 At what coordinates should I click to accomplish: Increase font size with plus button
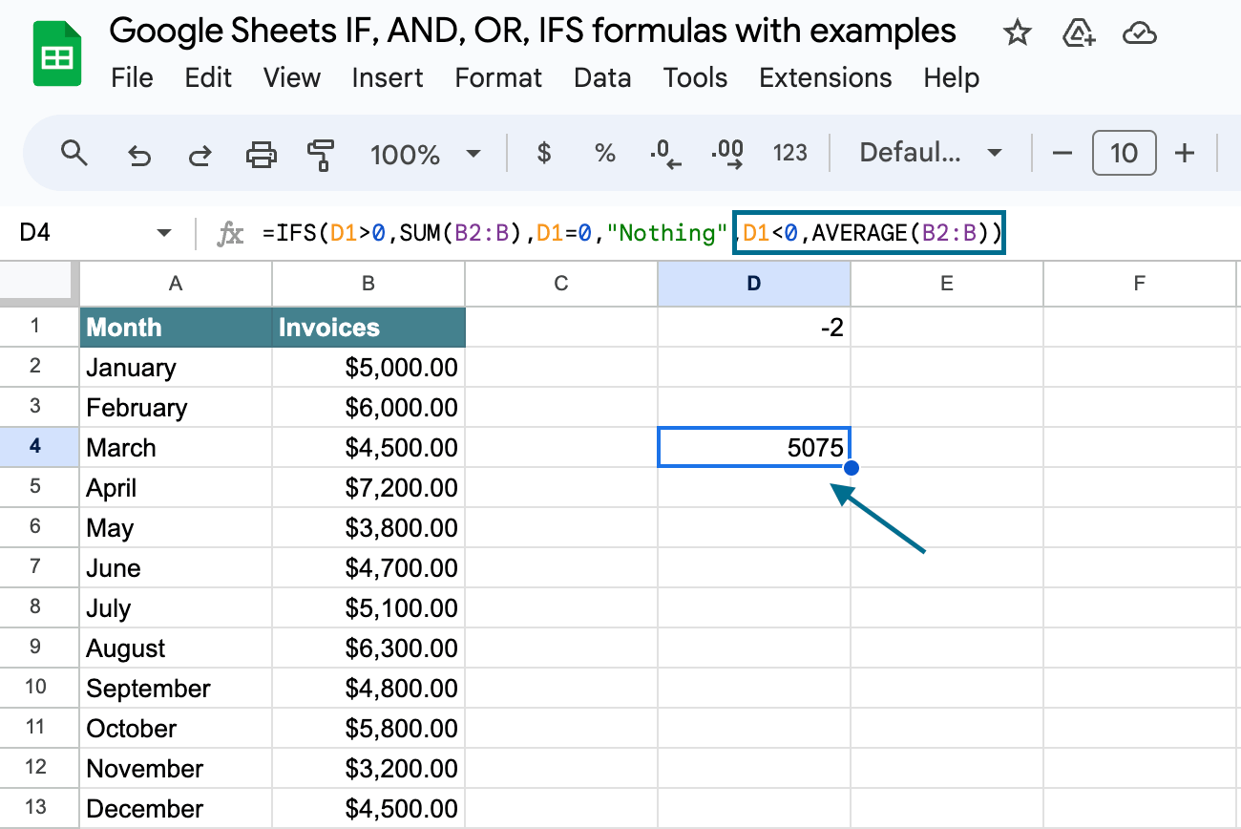(1185, 153)
